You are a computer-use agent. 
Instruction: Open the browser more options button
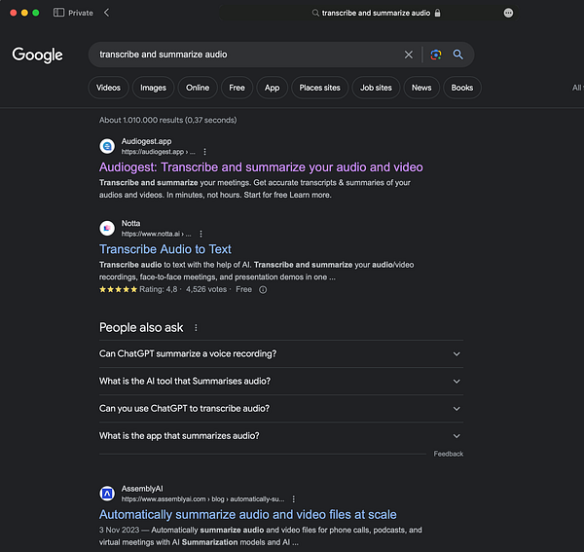point(509,13)
